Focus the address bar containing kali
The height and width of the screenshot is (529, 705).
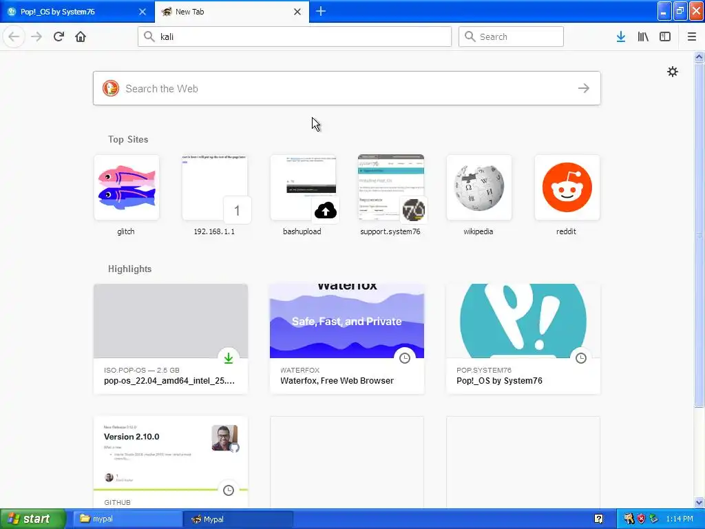click(x=295, y=37)
